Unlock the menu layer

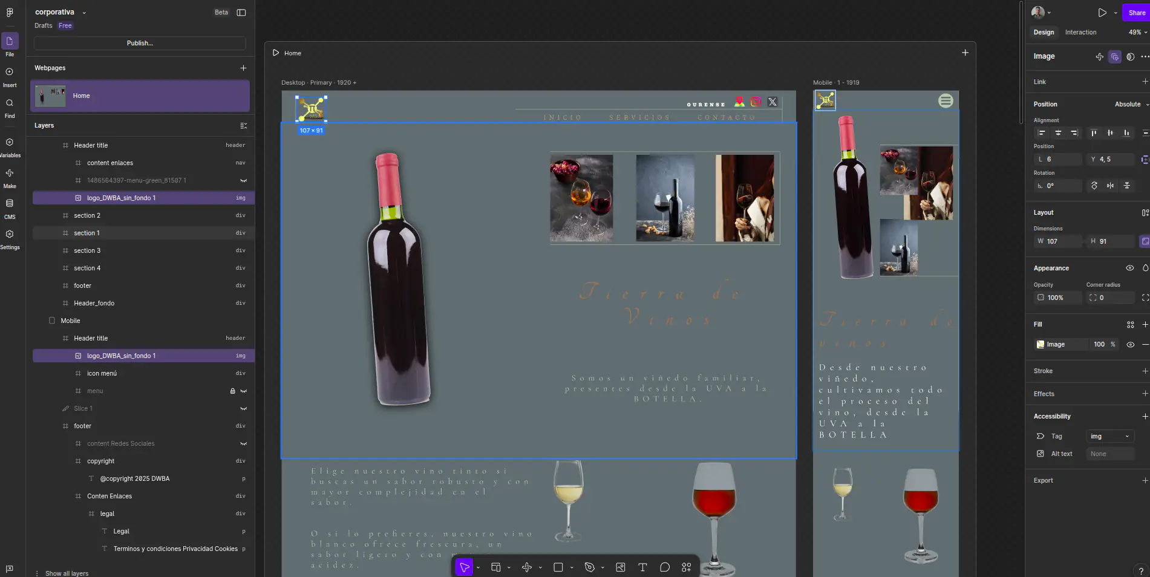coord(232,391)
